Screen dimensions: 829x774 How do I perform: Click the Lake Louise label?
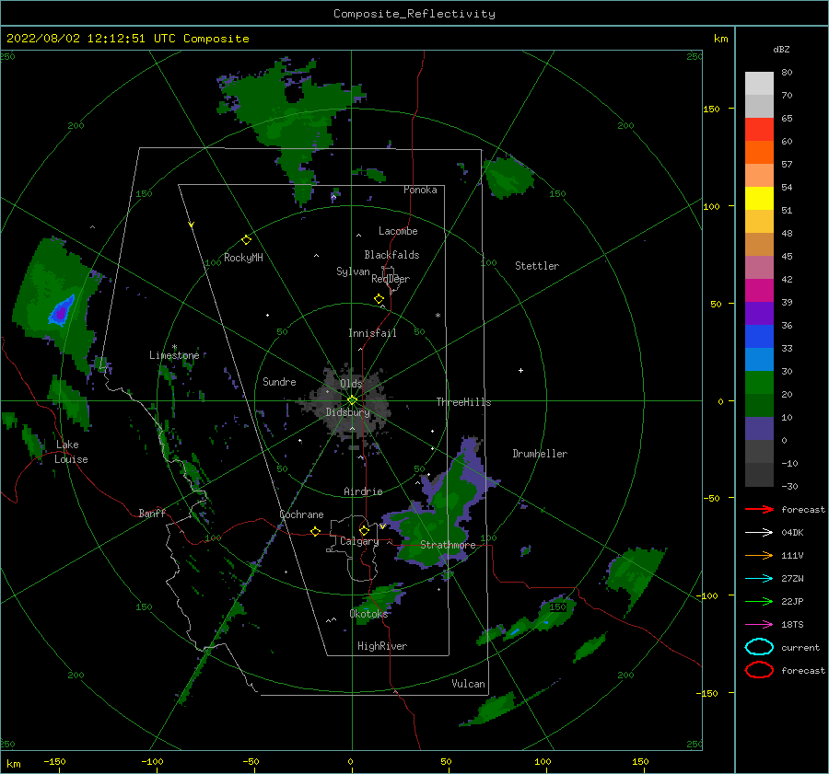point(71,452)
